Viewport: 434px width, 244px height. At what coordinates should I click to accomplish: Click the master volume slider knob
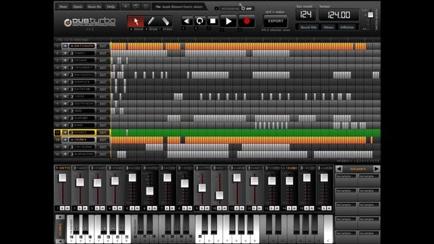point(370,15)
